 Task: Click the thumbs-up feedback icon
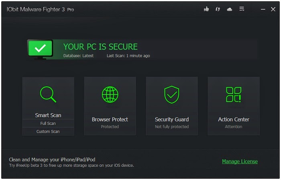(206, 9)
